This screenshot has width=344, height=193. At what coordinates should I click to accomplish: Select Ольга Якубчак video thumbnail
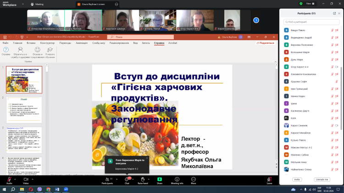83,20
